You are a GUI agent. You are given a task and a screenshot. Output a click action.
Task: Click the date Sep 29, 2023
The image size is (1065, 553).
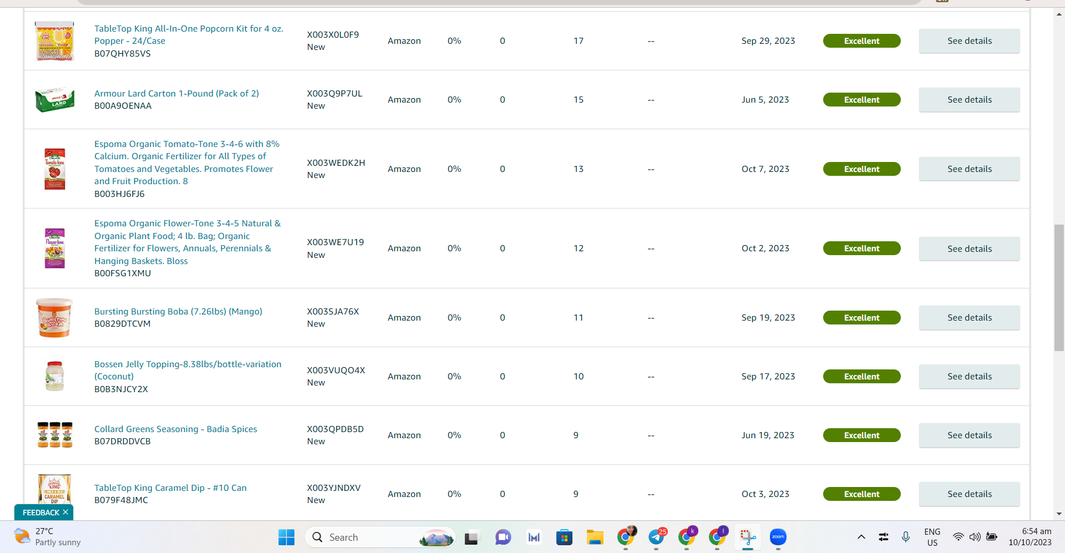768,41
